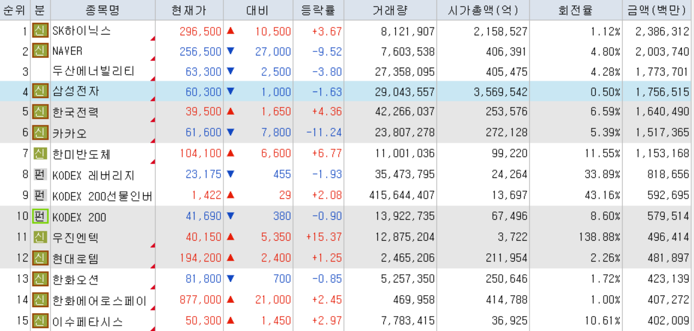Click the 펀 badge for KODEX 200
The width and height of the screenshot is (694, 331).
pos(40,217)
